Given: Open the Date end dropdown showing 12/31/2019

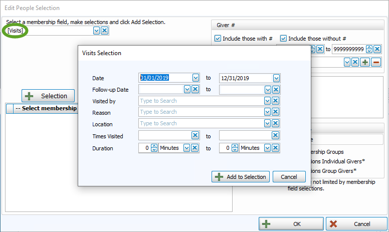Looking at the screenshot, I should pos(276,78).
